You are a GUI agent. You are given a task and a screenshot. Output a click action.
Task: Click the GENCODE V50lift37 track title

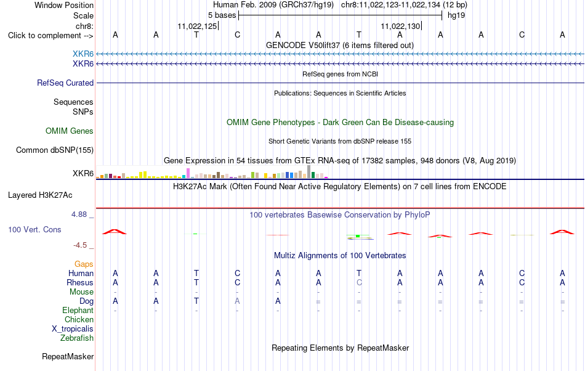[339, 45]
